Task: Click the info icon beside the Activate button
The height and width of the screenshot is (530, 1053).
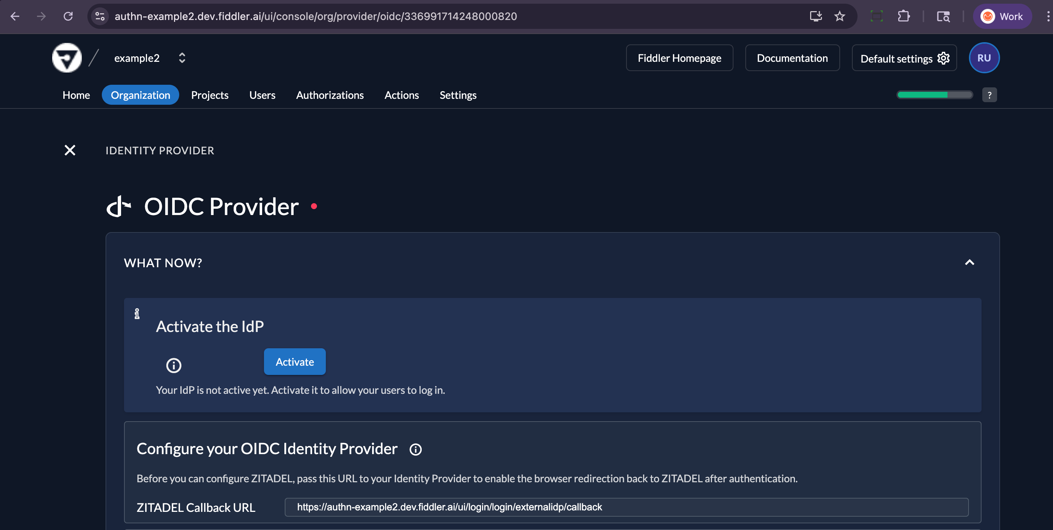Action: pos(173,365)
